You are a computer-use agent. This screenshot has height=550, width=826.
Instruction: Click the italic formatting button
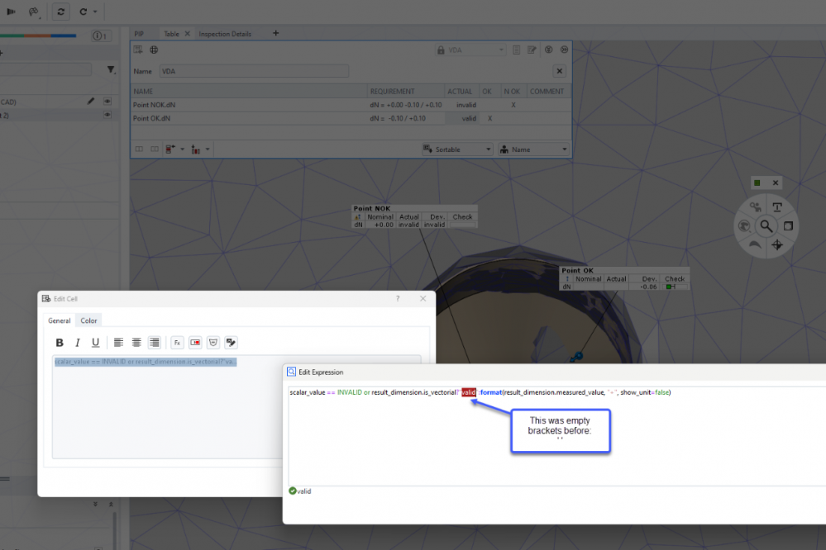click(78, 343)
